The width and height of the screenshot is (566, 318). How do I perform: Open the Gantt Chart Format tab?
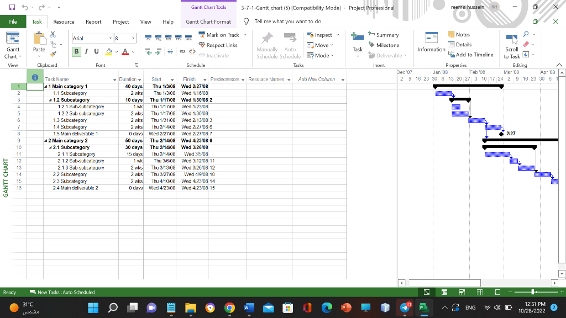[208, 22]
